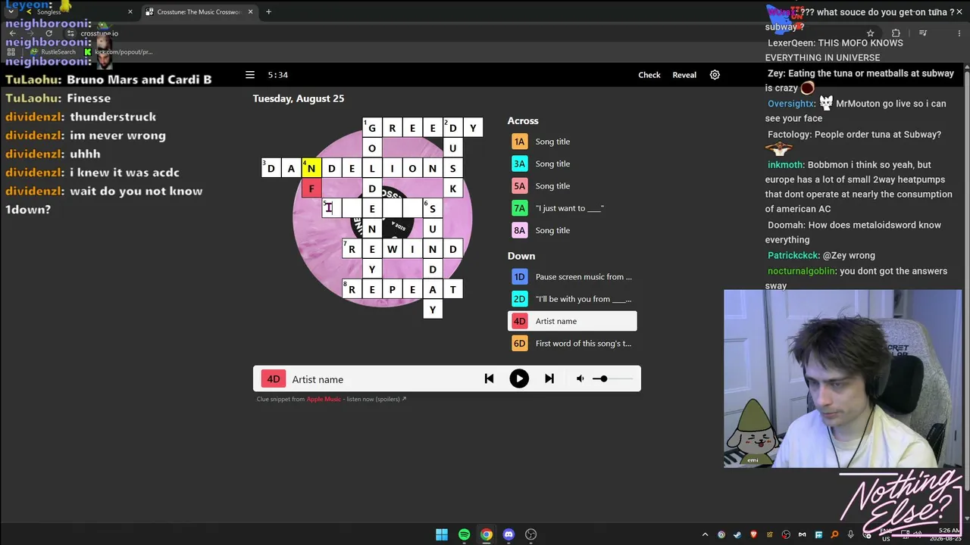Click the yellow highlighted N crossword cell
The width and height of the screenshot is (970, 545).
(x=311, y=168)
